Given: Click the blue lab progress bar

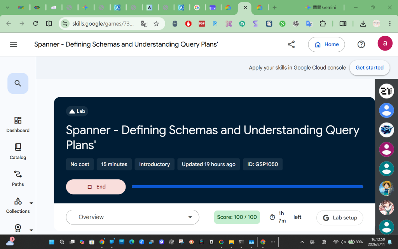Looking at the screenshot, I should (247, 187).
